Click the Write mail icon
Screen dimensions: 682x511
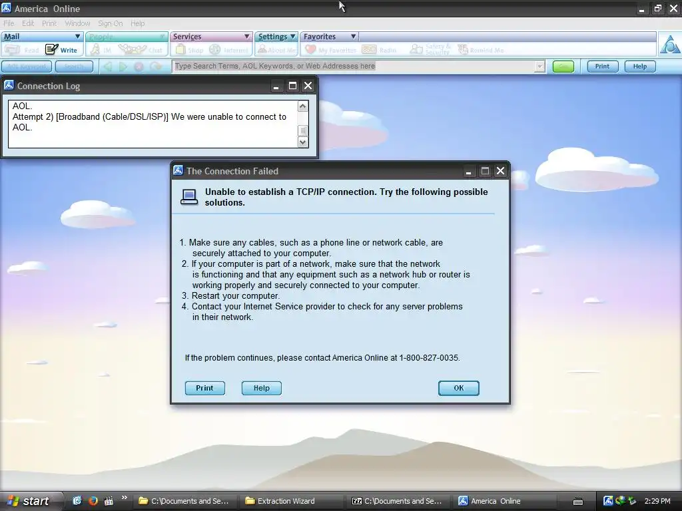[52, 49]
